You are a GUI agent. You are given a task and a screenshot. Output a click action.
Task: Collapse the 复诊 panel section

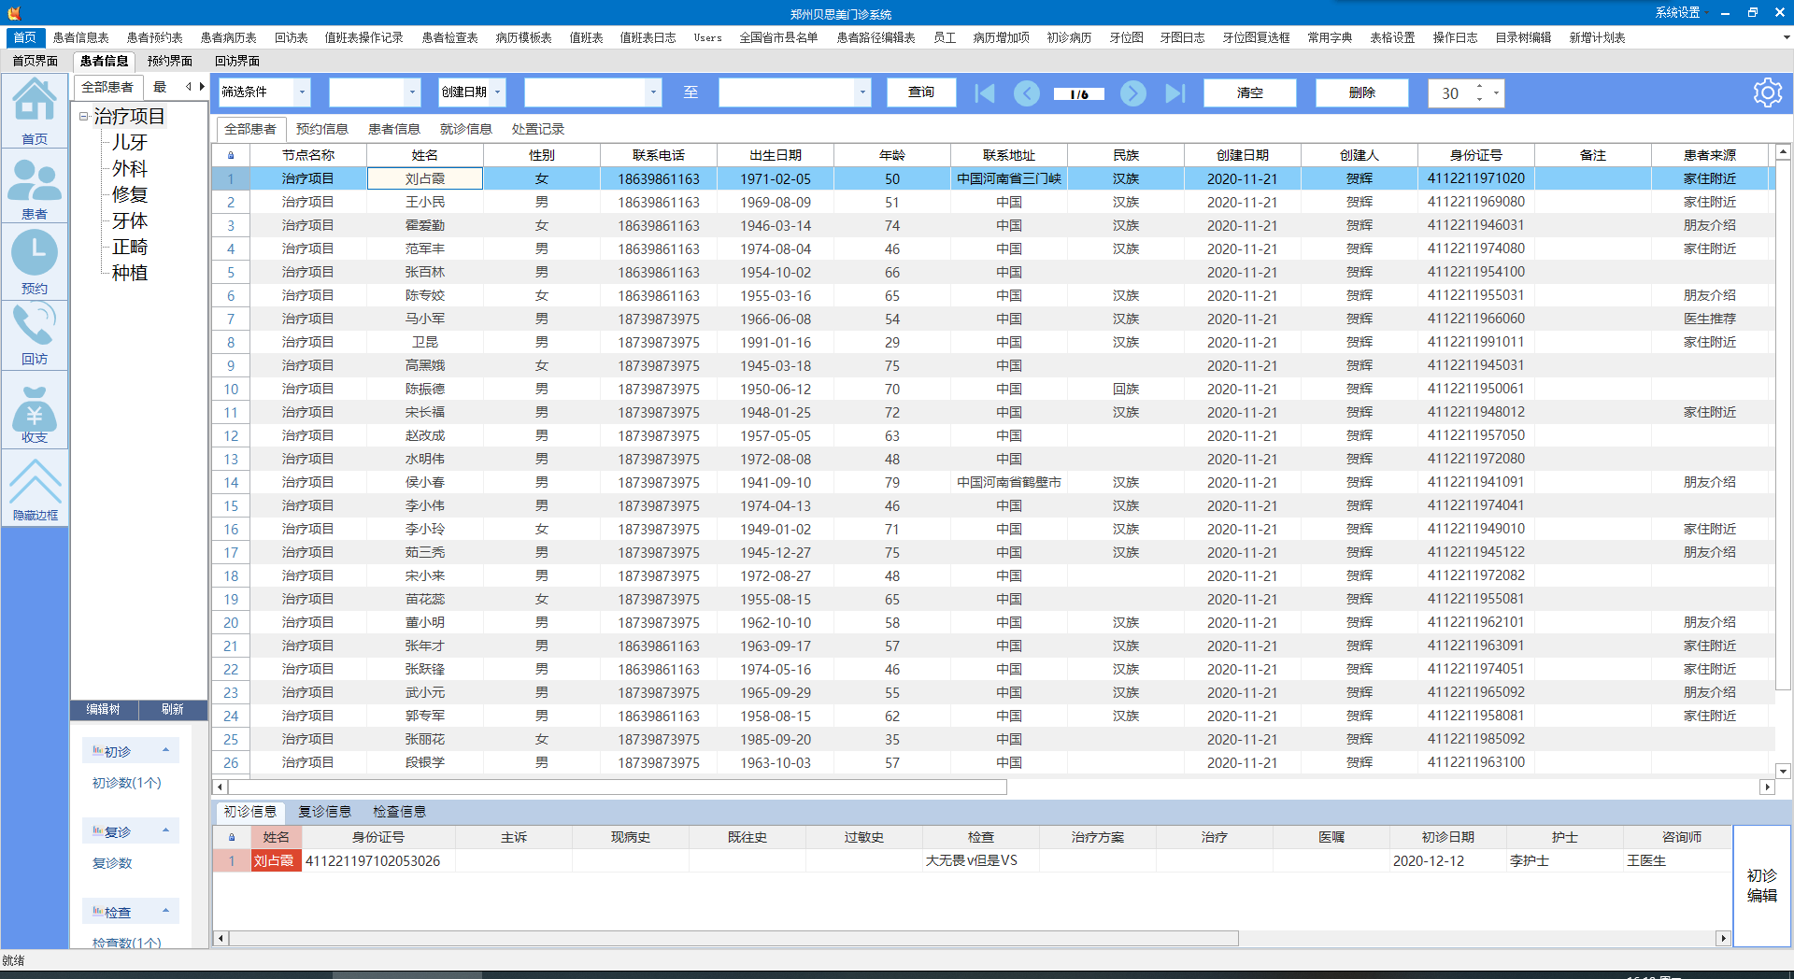[165, 830]
